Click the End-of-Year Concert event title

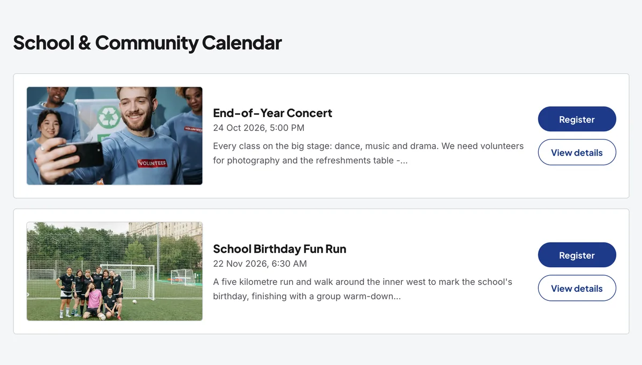point(272,113)
